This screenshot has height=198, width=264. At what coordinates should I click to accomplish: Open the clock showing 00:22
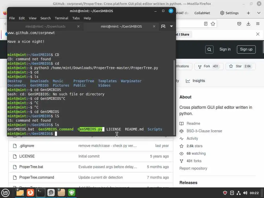click(x=254, y=193)
